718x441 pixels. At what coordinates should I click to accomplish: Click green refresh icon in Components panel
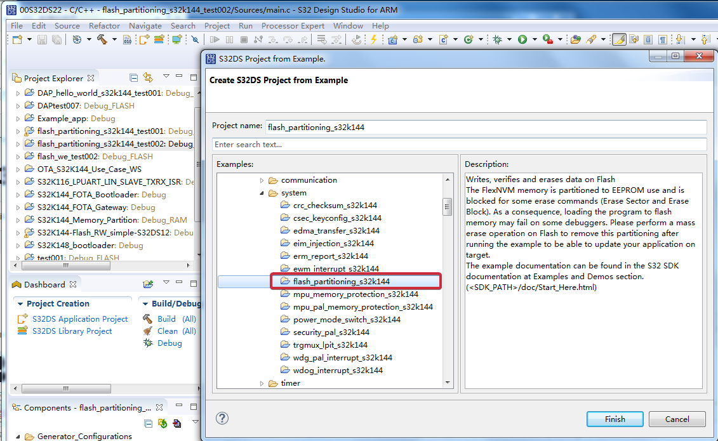click(162, 423)
